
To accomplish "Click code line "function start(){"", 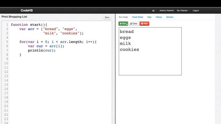I will 29,24.
